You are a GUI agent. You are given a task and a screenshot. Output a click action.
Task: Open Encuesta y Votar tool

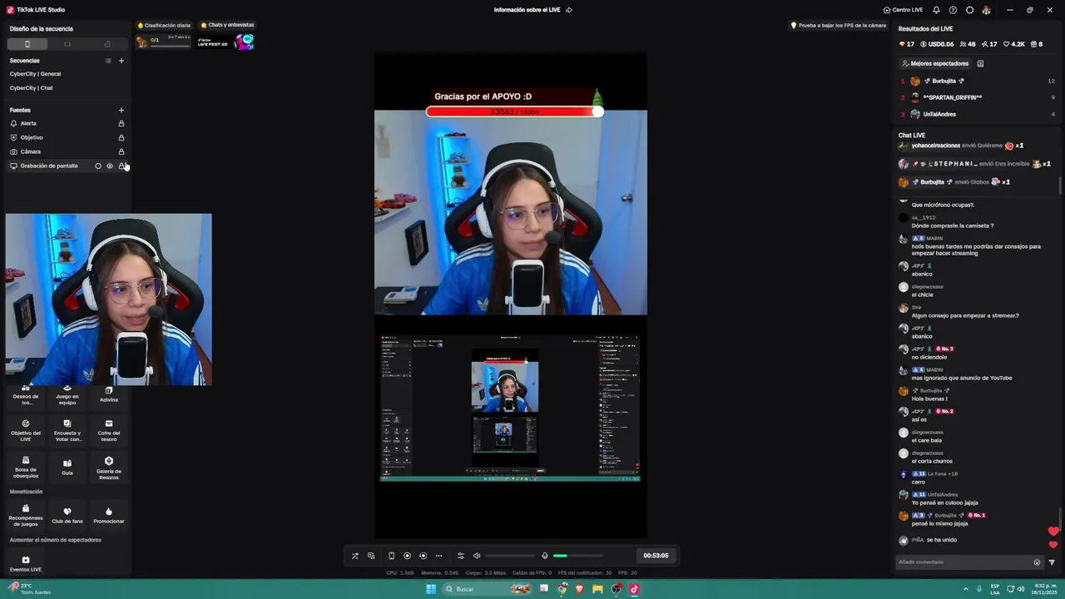pyautogui.click(x=67, y=429)
